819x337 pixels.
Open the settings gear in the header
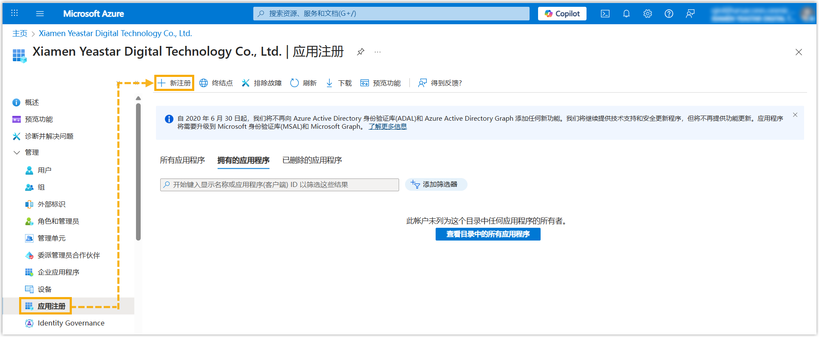coord(647,14)
